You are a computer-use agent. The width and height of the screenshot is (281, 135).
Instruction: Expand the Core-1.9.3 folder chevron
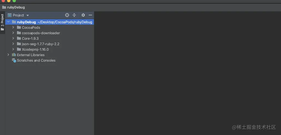click(x=13, y=38)
